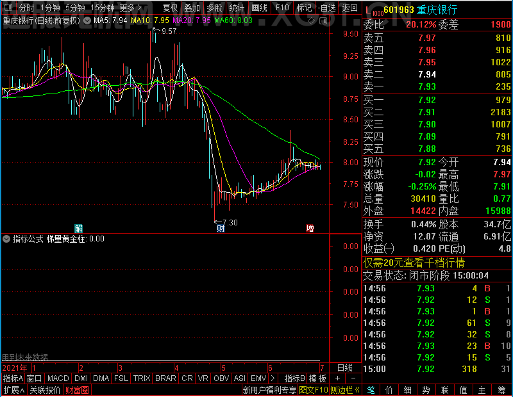The width and height of the screenshot is (513, 397).
Task: Click the 返回 back button
Action: [349, 8]
